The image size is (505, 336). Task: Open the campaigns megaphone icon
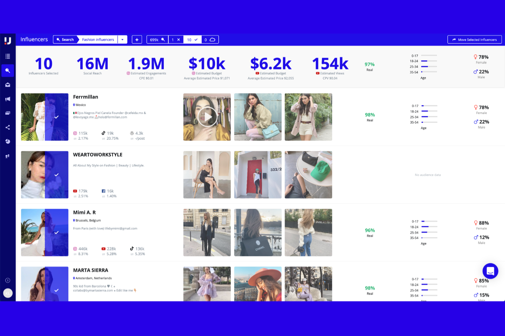8,99
